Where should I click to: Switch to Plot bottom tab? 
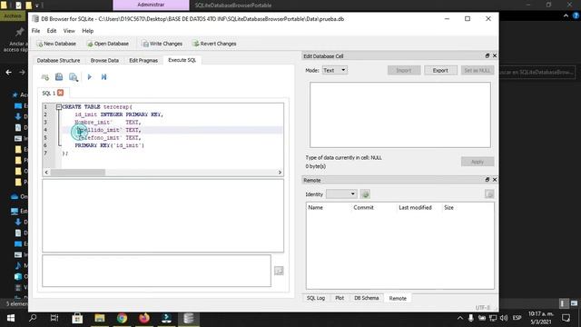(x=340, y=298)
